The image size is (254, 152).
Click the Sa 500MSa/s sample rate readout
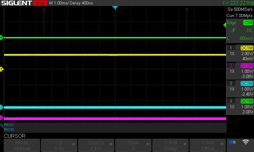[240, 9]
